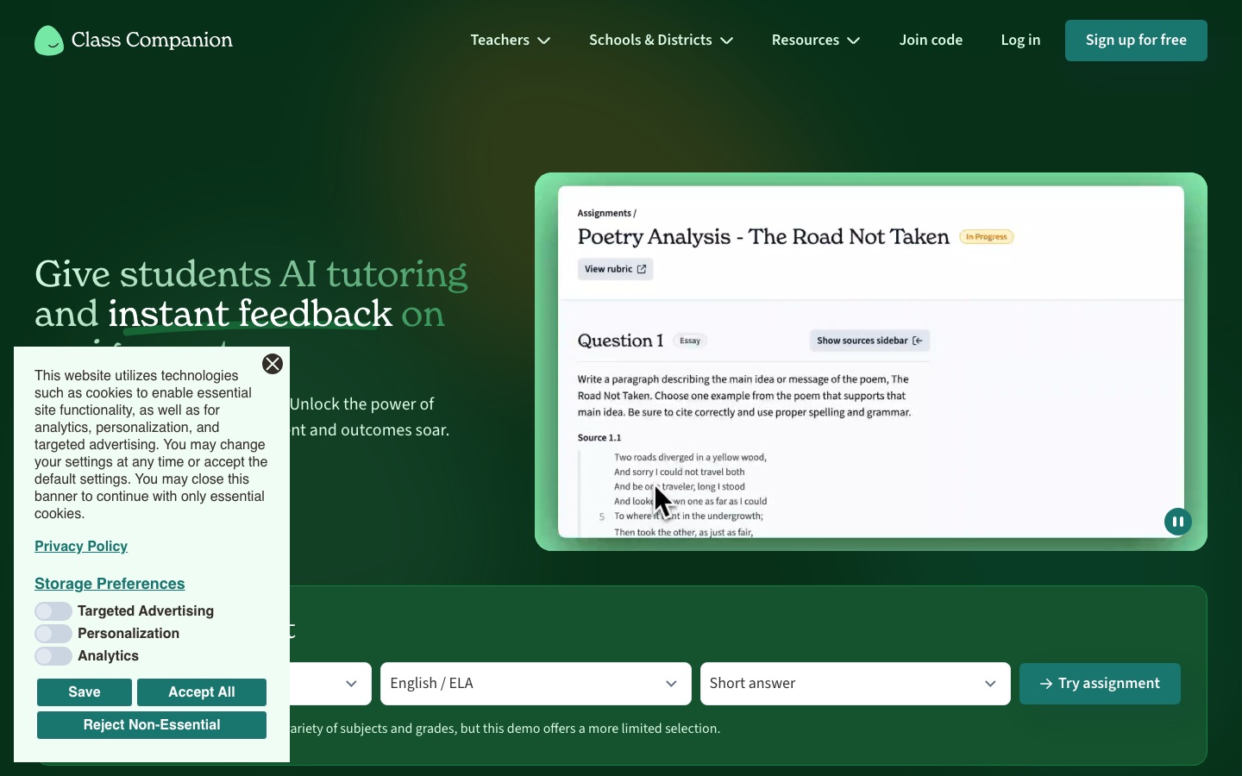This screenshot has height=776, width=1242.
Task: Click the Show sources sidebar button
Action: click(869, 341)
